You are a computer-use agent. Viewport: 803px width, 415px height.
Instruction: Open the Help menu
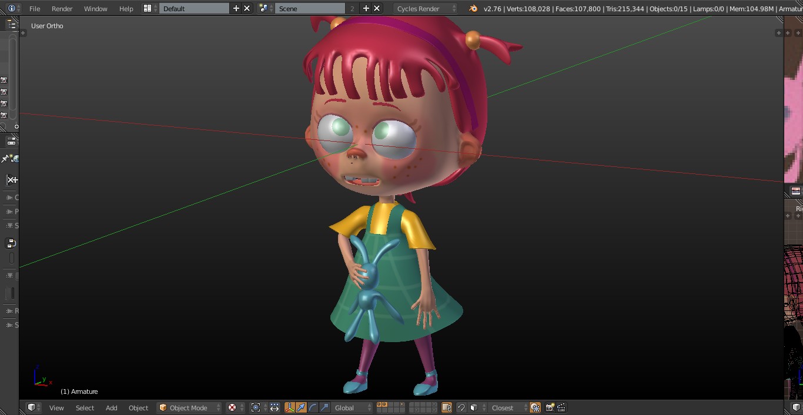(126, 8)
